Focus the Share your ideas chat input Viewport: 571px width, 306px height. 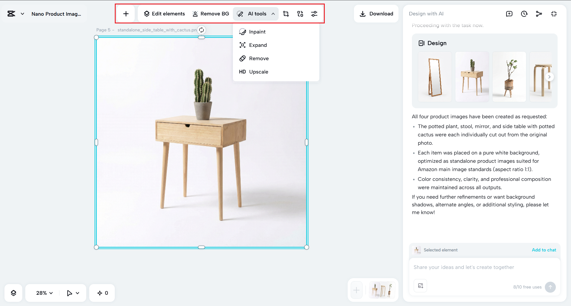485,267
